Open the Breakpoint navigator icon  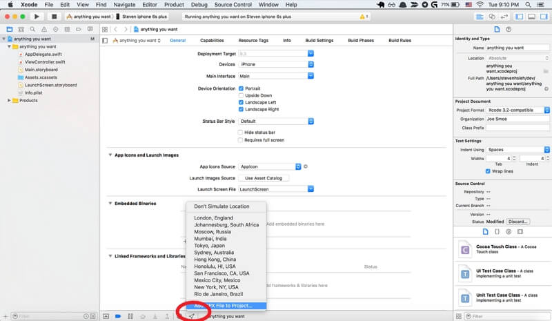pos(79,29)
